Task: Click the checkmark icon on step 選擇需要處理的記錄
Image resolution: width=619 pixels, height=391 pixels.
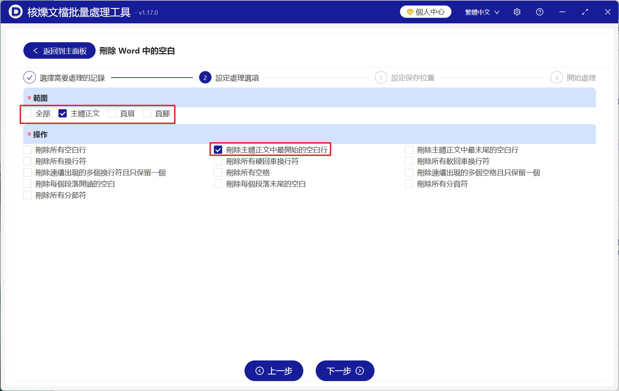Action: (30, 78)
